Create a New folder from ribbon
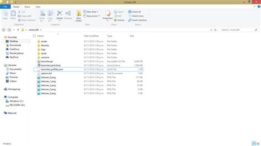Viewport: 261px width, 146px height. click(78, 16)
